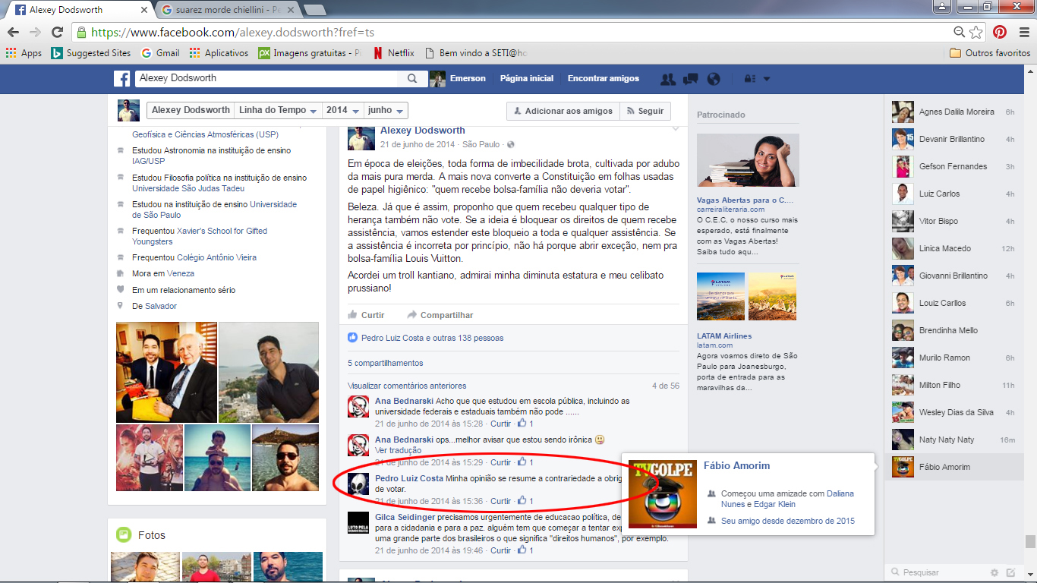Click the Facebook search input field
1037x583 pixels.
[267, 78]
